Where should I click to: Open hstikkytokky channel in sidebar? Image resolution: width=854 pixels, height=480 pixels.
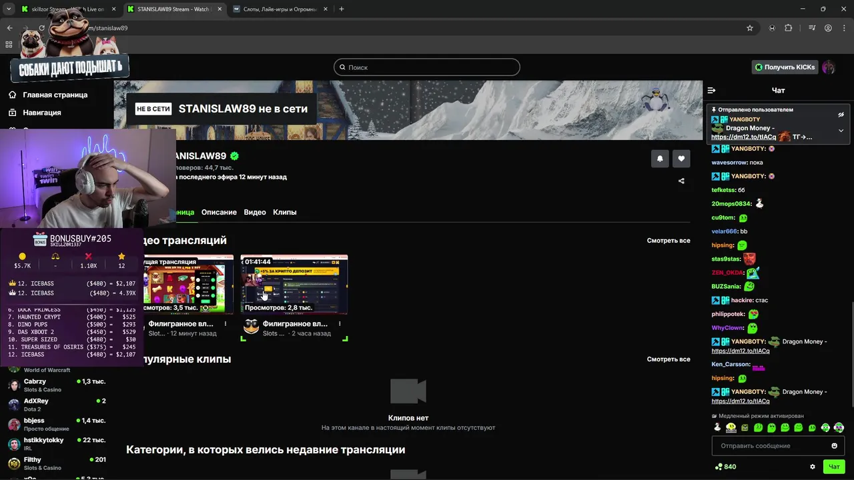[x=57, y=444]
